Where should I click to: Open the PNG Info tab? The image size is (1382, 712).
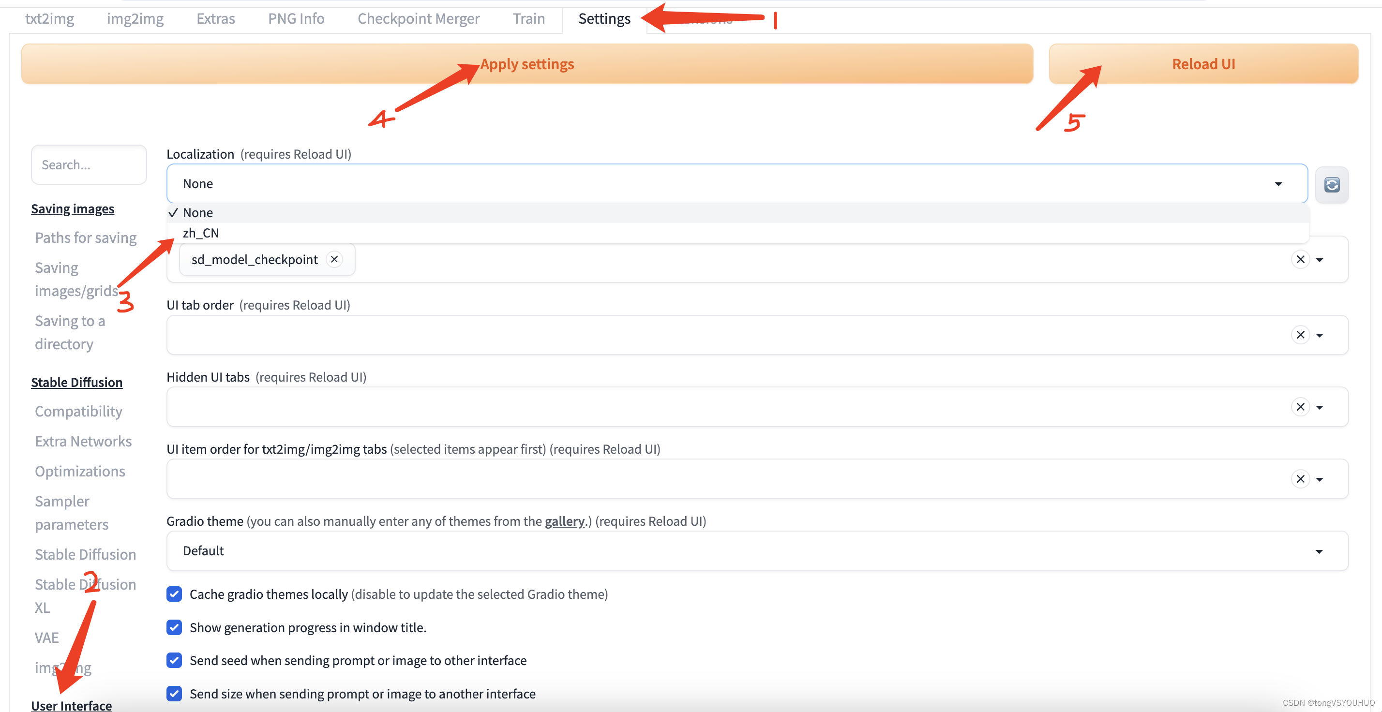pos(296,19)
